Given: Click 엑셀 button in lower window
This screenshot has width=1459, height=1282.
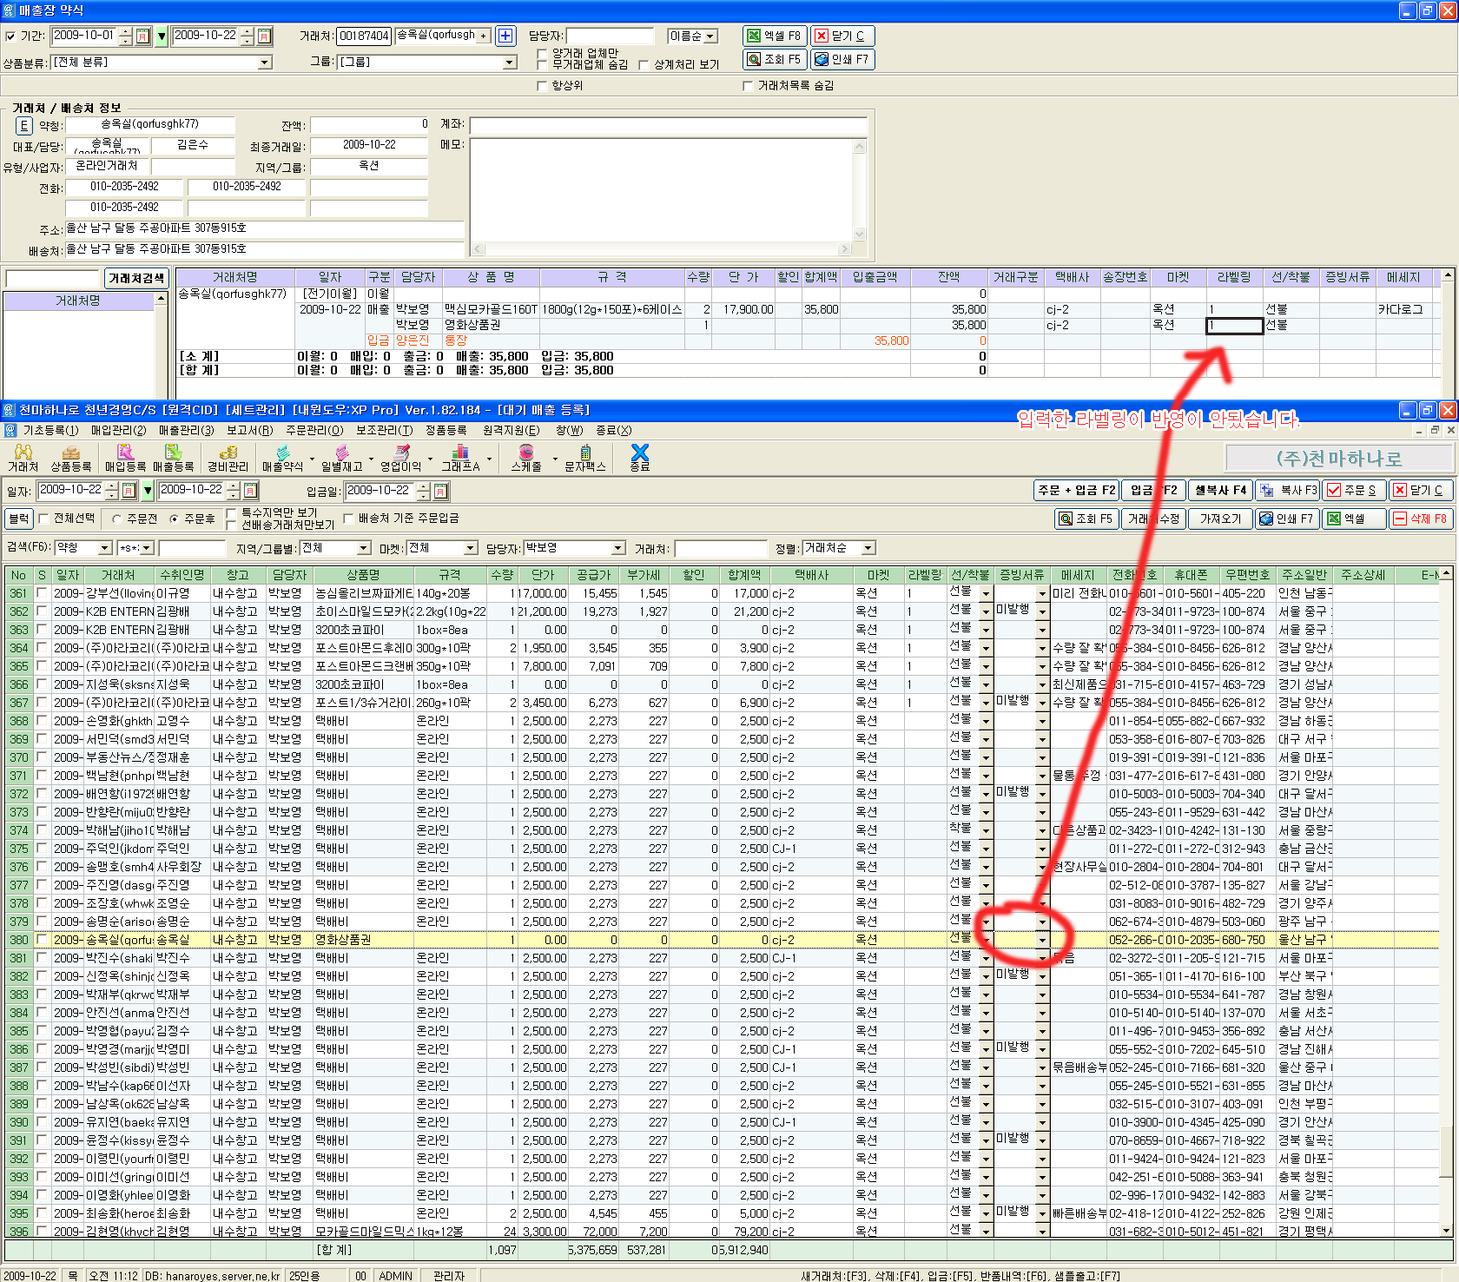Looking at the screenshot, I should click(1353, 519).
